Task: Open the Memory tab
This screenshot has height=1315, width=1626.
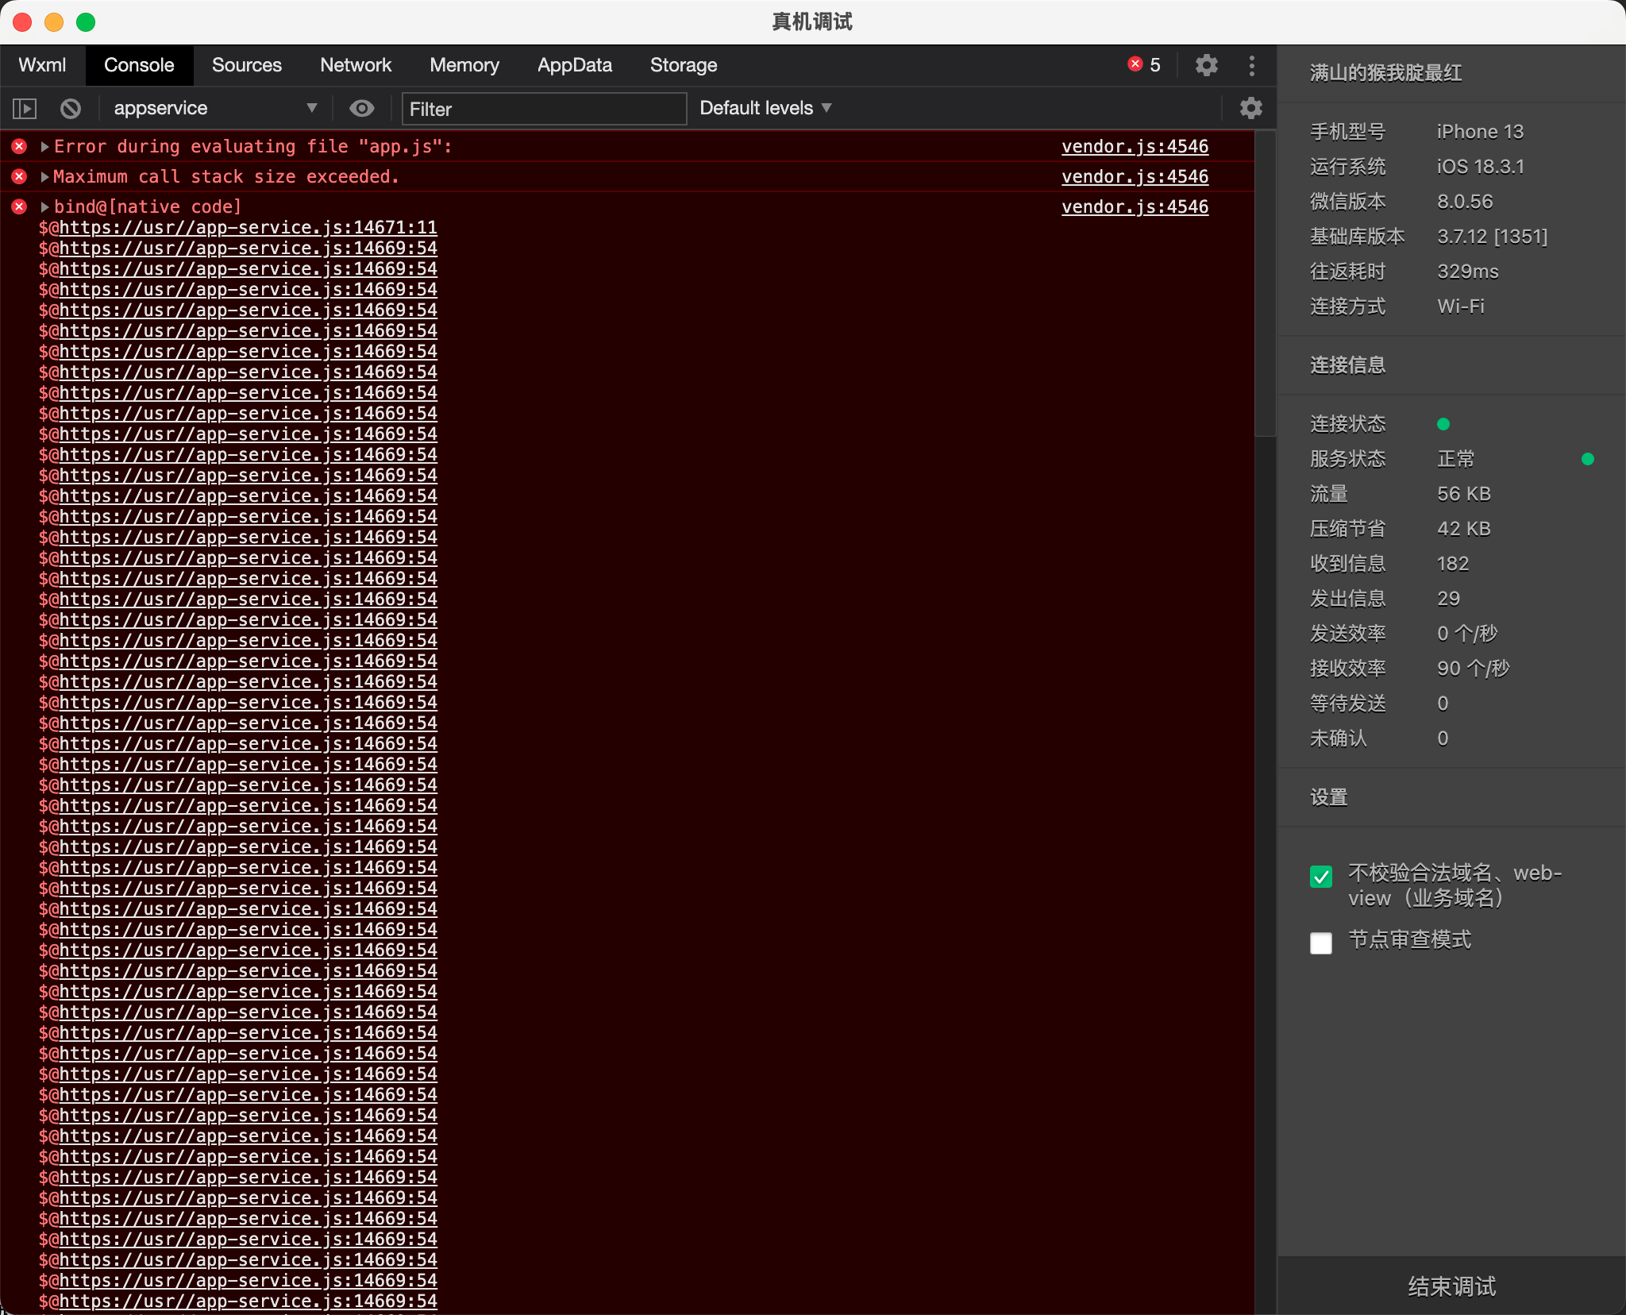Action: 464,65
